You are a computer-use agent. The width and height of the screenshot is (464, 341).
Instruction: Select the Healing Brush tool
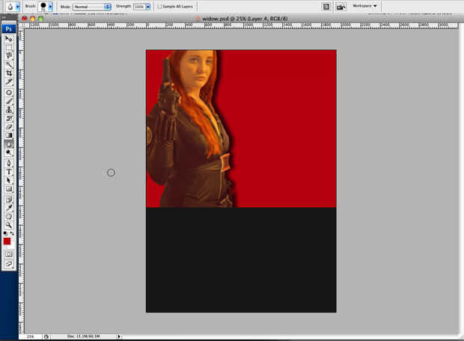tap(8, 93)
